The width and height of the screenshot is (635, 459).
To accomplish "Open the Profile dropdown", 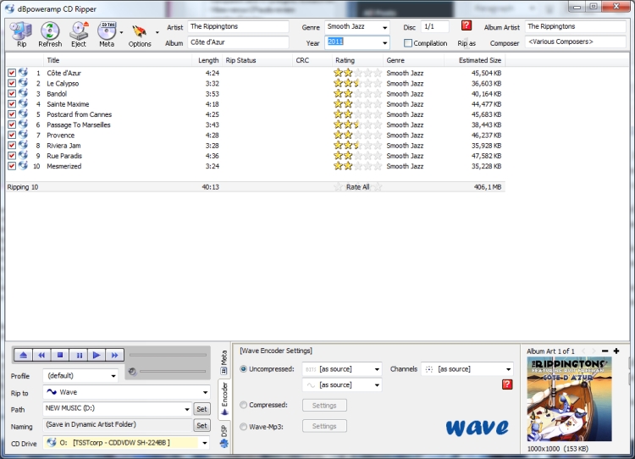I will click(x=113, y=376).
